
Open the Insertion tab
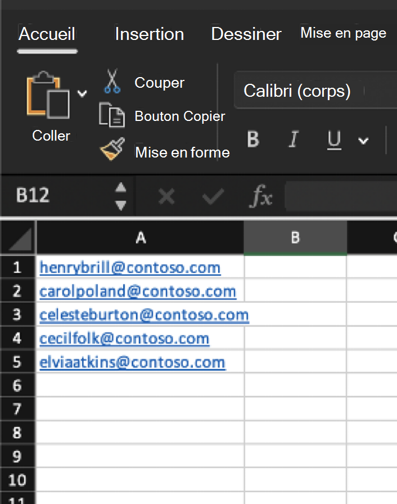coord(150,34)
